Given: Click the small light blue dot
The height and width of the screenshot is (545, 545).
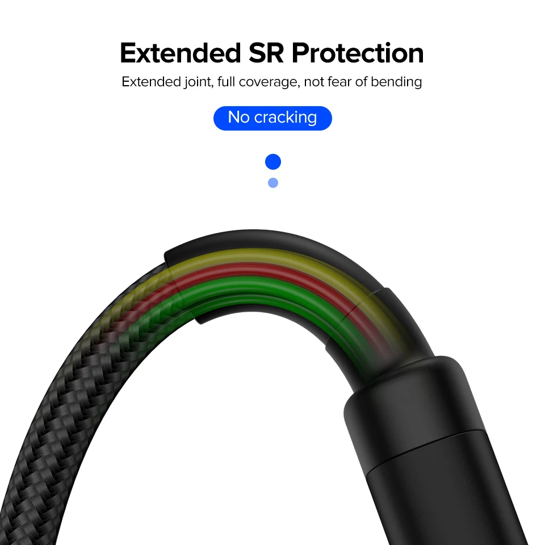Looking at the screenshot, I should pyautogui.click(x=273, y=182).
